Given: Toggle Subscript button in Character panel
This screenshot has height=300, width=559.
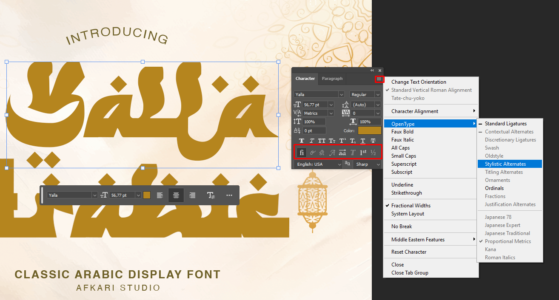Looking at the screenshot, I should [x=353, y=141].
